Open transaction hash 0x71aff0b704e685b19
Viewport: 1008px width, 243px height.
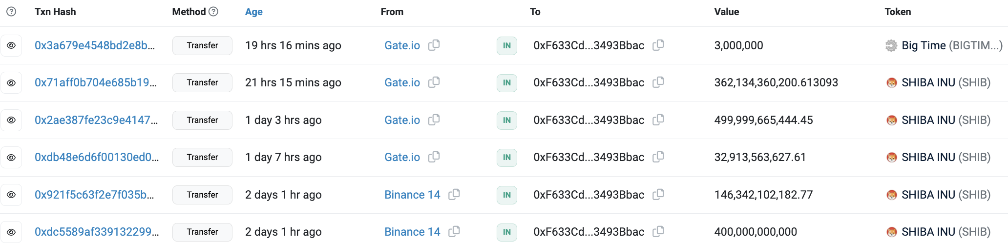(x=95, y=82)
